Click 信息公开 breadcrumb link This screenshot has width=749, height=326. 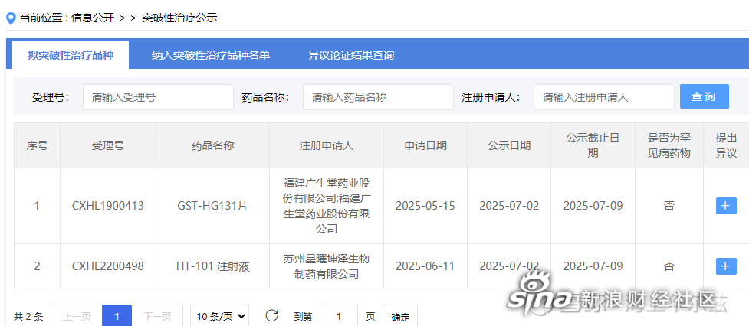pyautogui.click(x=94, y=18)
